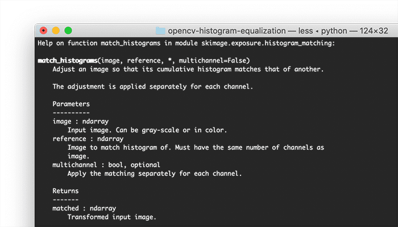This screenshot has width=398, height=227.
Task: Click the 'reference : ndarray' parameter line
Action: (88, 139)
